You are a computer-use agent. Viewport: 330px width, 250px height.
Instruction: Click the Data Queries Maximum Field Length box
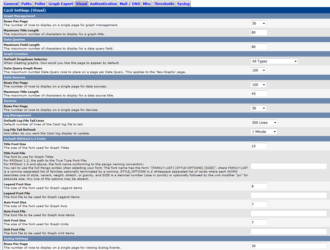tap(259, 47)
